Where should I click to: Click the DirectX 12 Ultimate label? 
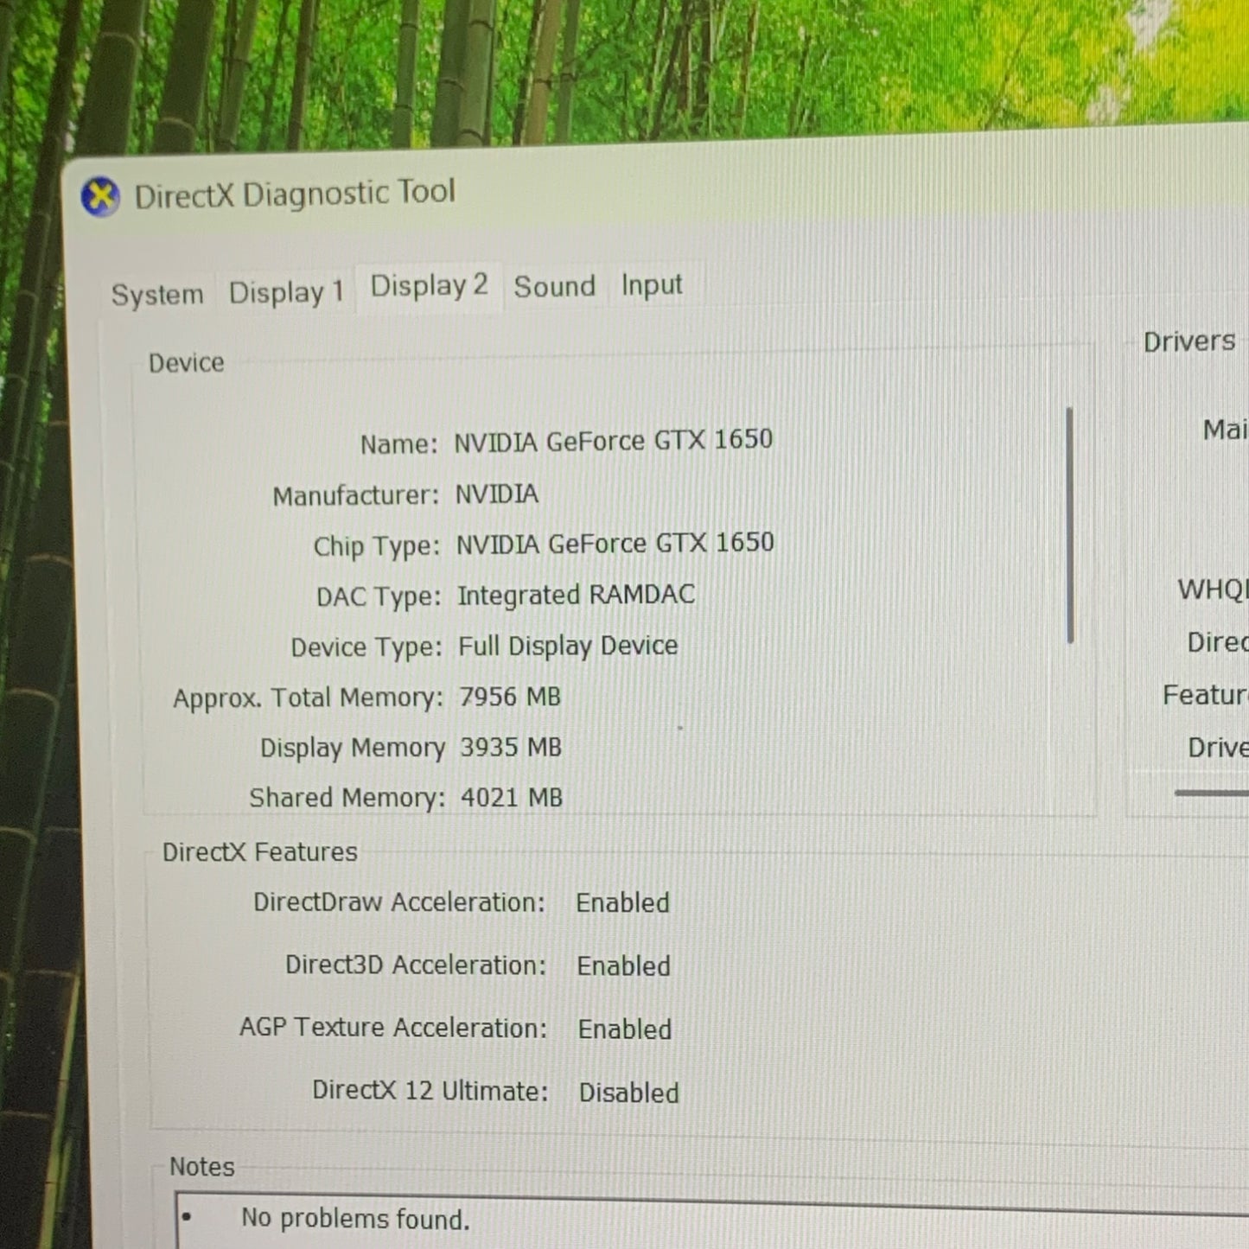pyautogui.click(x=430, y=1091)
